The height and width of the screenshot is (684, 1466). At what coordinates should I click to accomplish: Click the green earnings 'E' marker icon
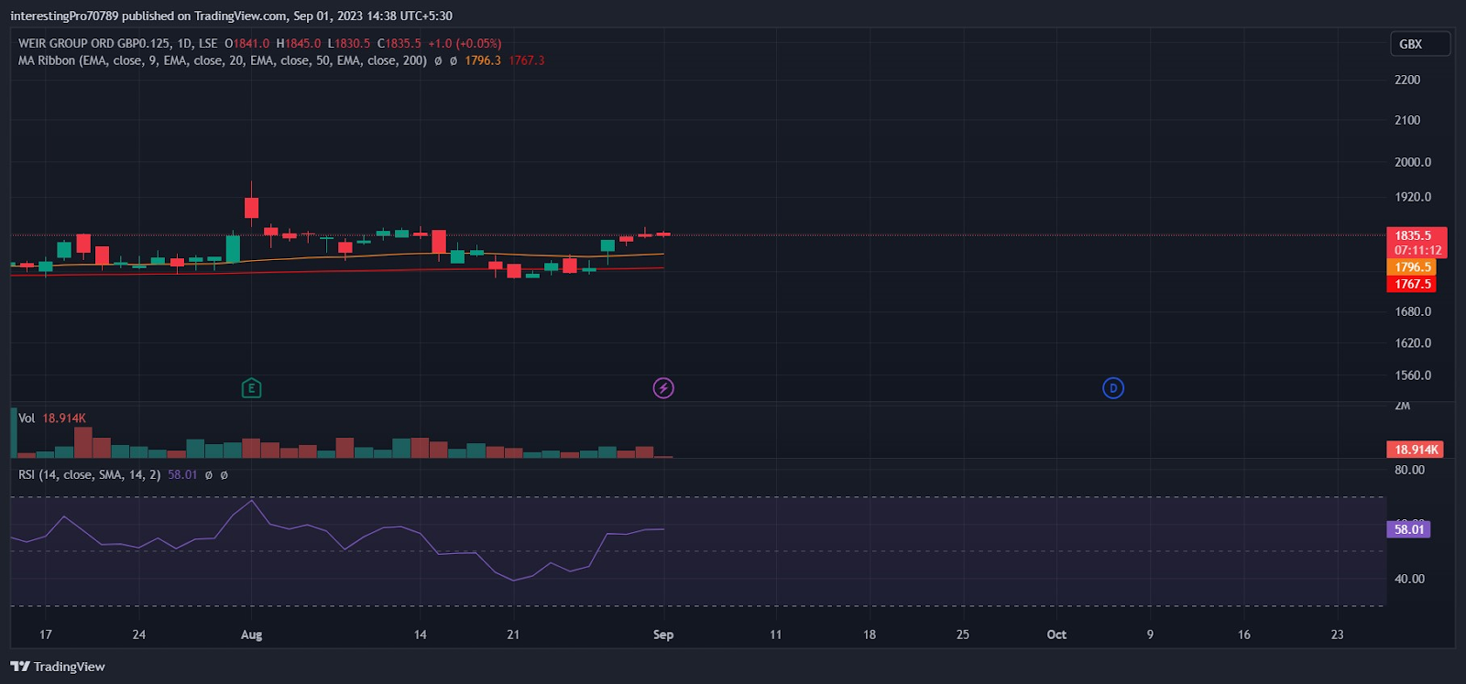tap(251, 388)
